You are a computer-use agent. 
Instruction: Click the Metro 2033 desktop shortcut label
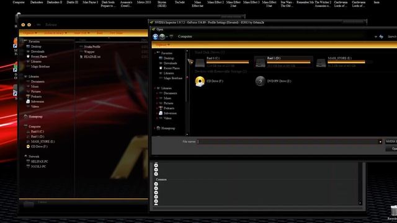coord(144,2)
